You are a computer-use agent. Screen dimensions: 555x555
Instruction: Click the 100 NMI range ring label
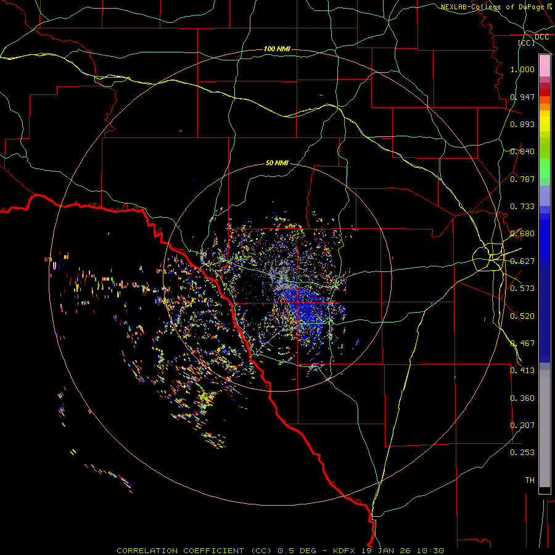277,49
